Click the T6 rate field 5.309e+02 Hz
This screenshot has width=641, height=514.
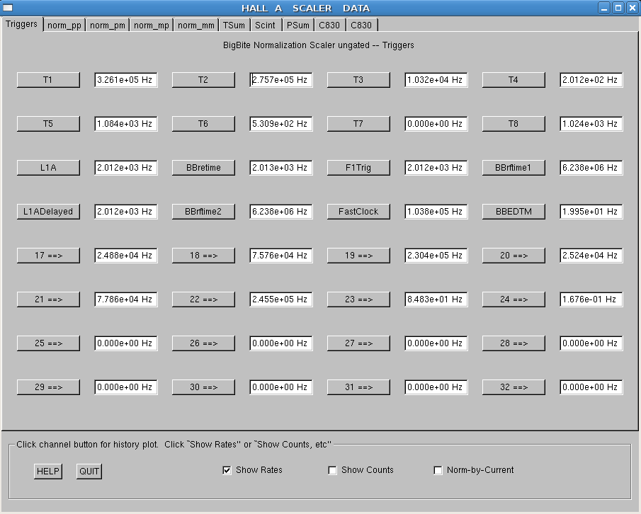(281, 124)
